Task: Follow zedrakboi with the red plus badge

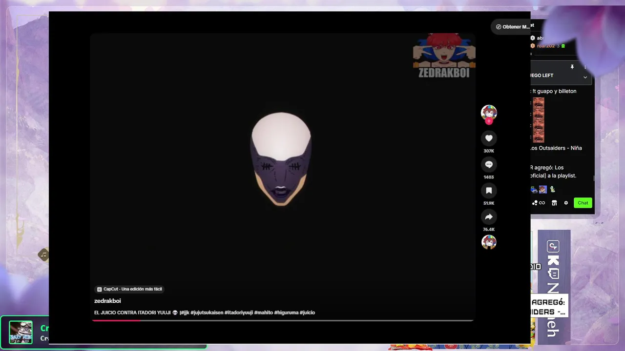Action: coord(489,121)
